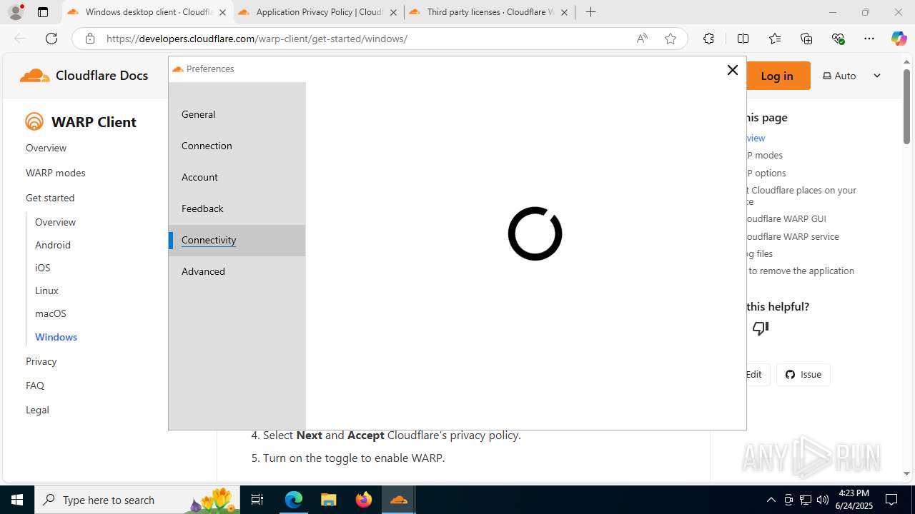Open Cloudflare WARP service section link
The height and width of the screenshot is (514, 915).
pos(793,236)
